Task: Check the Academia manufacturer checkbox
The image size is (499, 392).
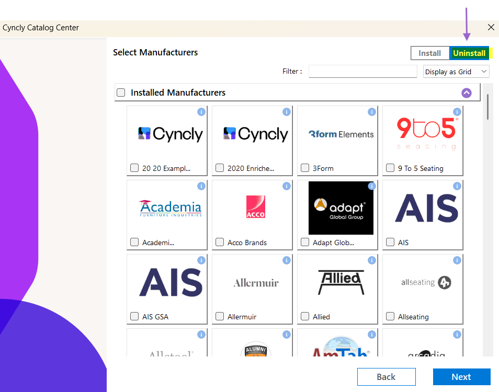Action: pos(134,243)
